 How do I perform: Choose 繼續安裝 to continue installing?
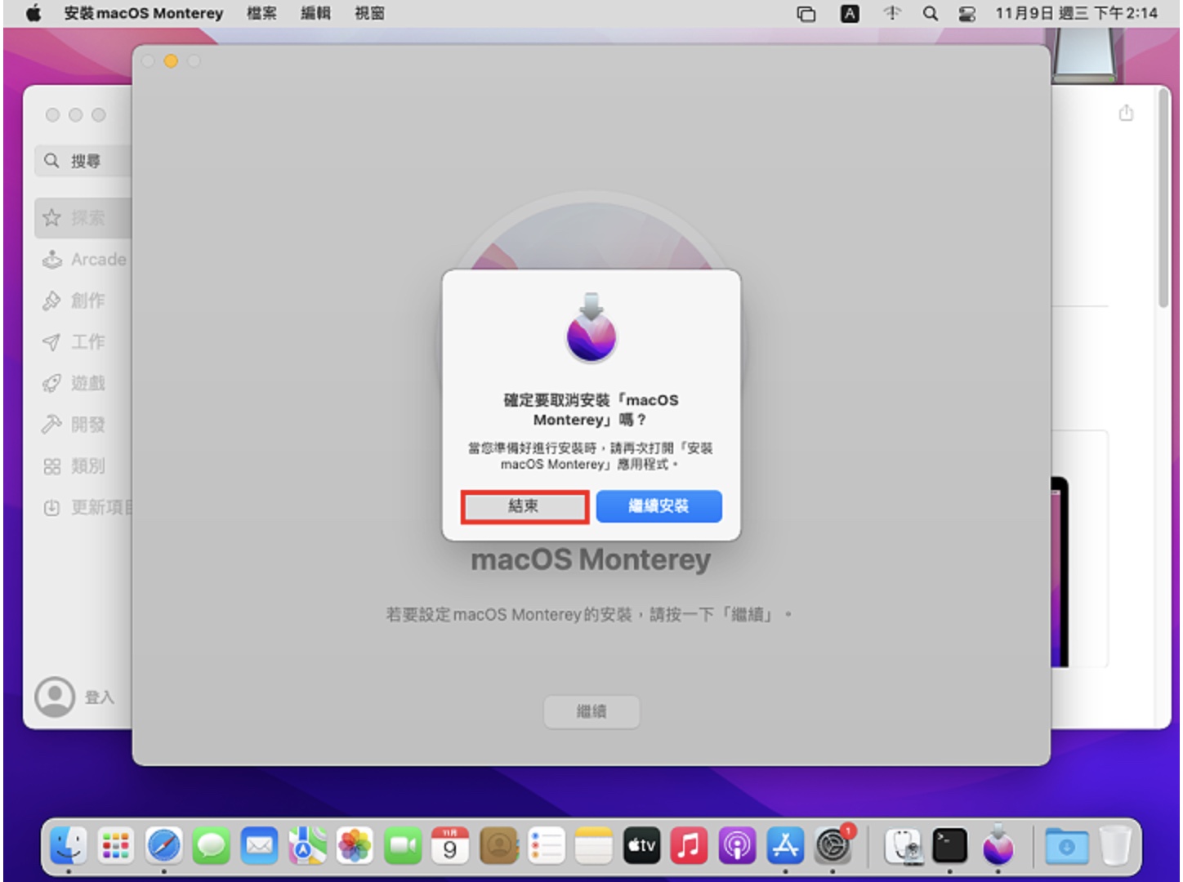pyautogui.click(x=658, y=506)
